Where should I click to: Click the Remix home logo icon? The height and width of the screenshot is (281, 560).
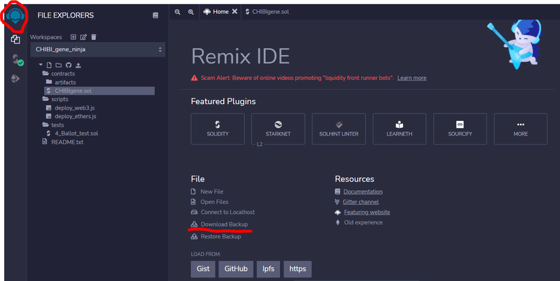[15, 16]
